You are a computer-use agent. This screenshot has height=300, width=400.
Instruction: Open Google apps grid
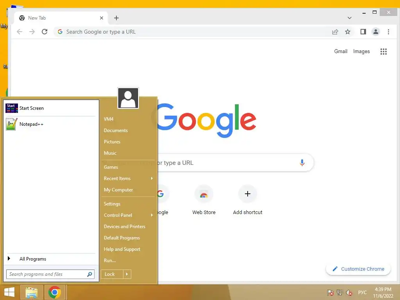pyautogui.click(x=384, y=52)
